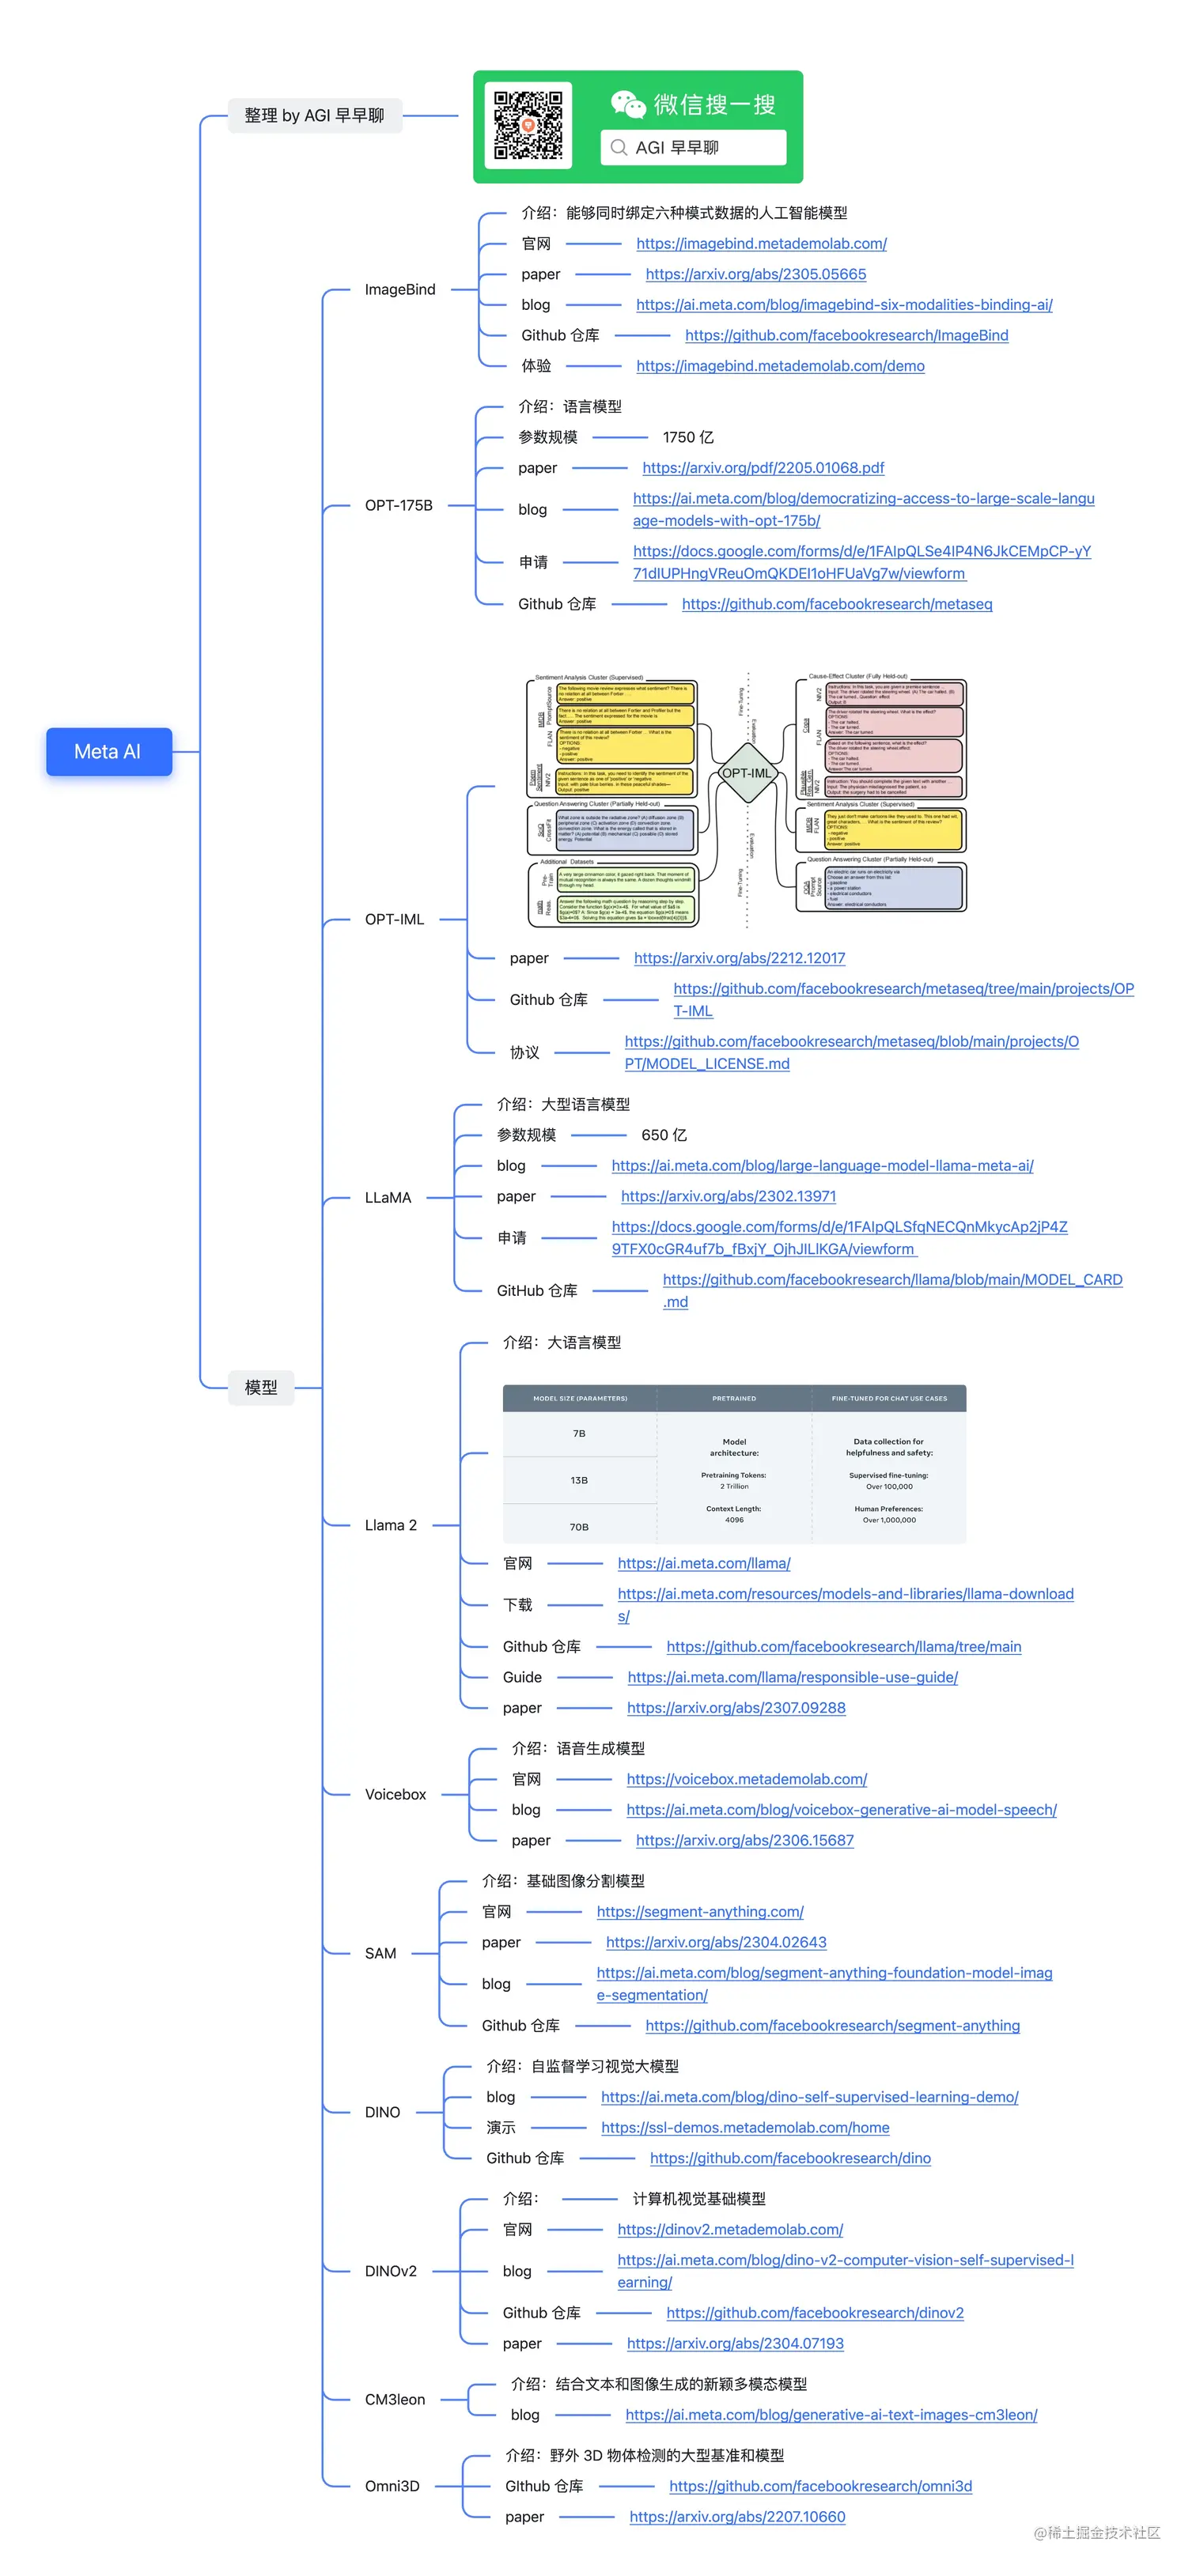Click the OPT-IML diagram thumbnail

[x=747, y=800]
